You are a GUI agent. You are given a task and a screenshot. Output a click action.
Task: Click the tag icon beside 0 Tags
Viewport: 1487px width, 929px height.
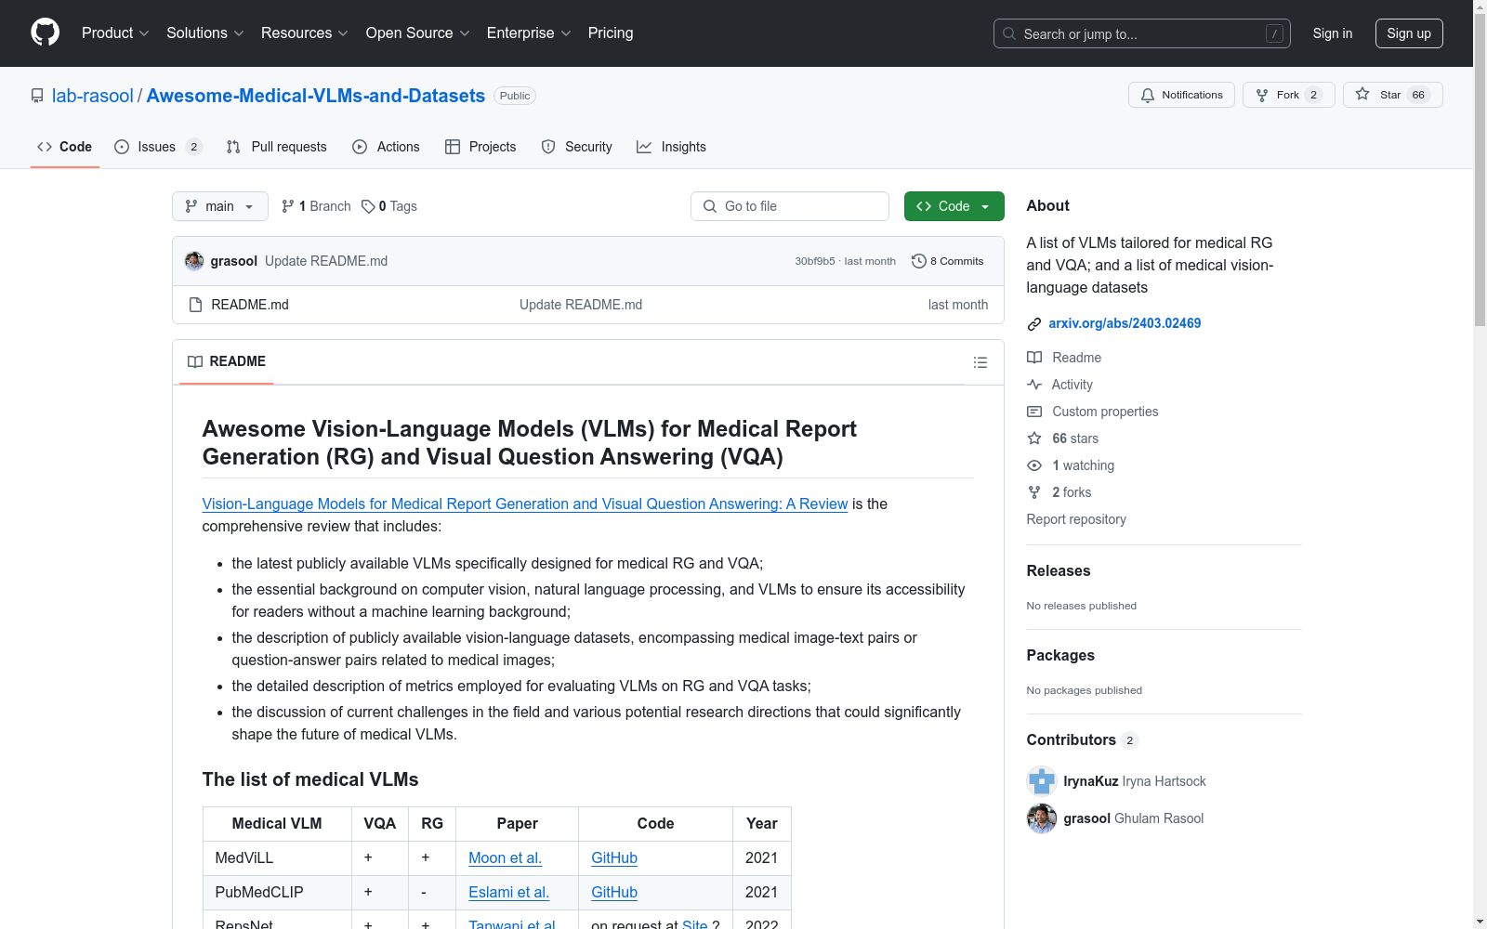[x=368, y=206]
